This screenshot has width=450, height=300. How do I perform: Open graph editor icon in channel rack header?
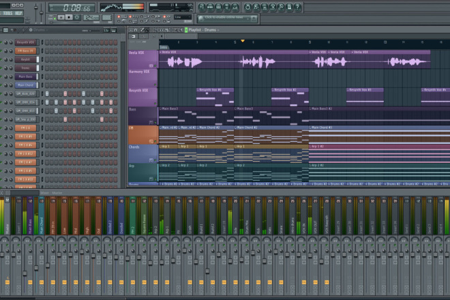pyautogui.click(x=106, y=30)
